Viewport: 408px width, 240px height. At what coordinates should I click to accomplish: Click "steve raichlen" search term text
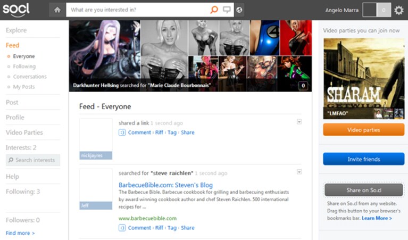pyautogui.click(x=172, y=173)
